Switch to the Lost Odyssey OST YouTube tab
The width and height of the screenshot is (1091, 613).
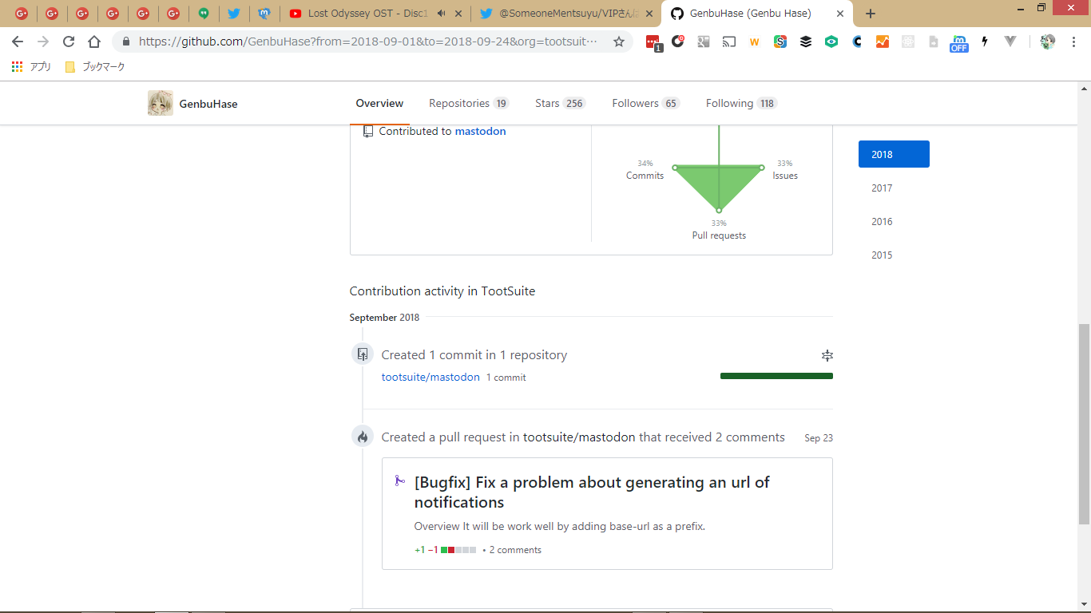pos(375,14)
